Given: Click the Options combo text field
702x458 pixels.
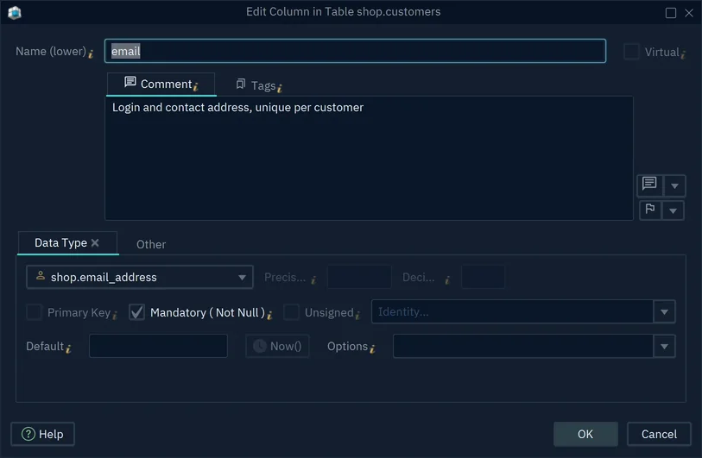Looking at the screenshot, I should pyautogui.click(x=523, y=346).
